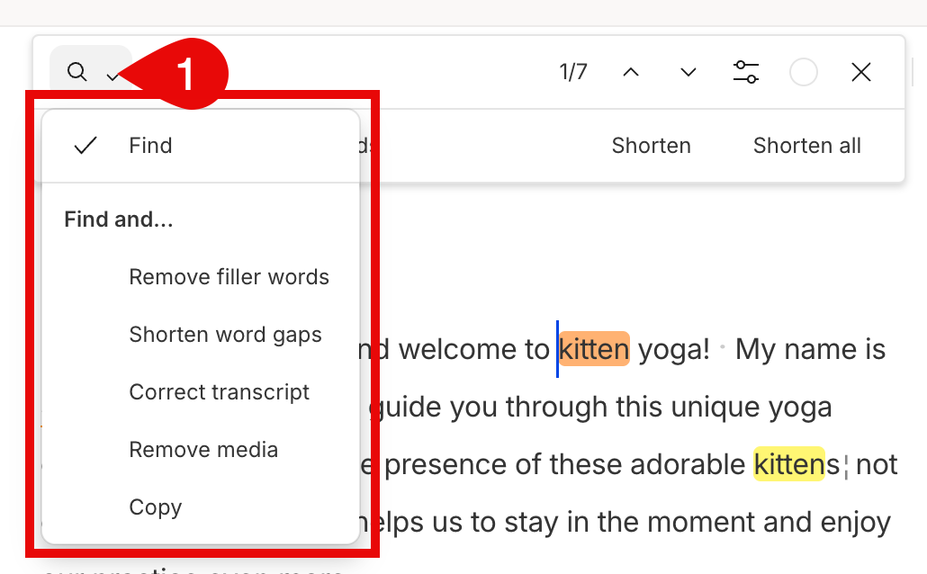The image size is (927, 574).
Task: Go to previous search match
Action: pyautogui.click(x=631, y=72)
